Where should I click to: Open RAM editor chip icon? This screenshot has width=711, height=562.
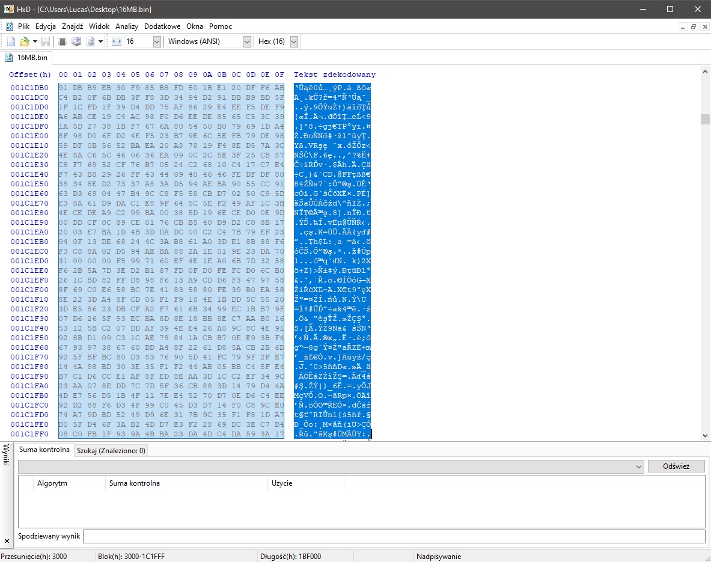pyautogui.click(x=63, y=41)
